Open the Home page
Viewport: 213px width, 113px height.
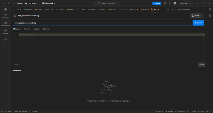tap(20, 3)
